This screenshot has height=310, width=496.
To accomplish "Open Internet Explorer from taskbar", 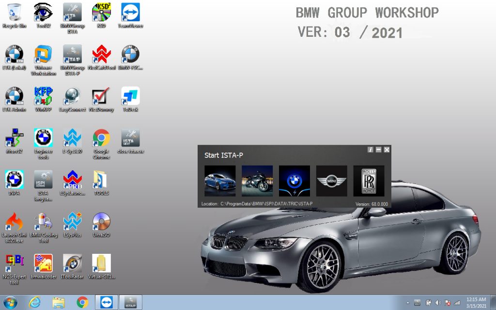I will click(34, 303).
